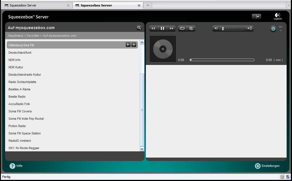Toggle the player power button
292x181 pixels.
pyautogui.click(x=273, y=29)
